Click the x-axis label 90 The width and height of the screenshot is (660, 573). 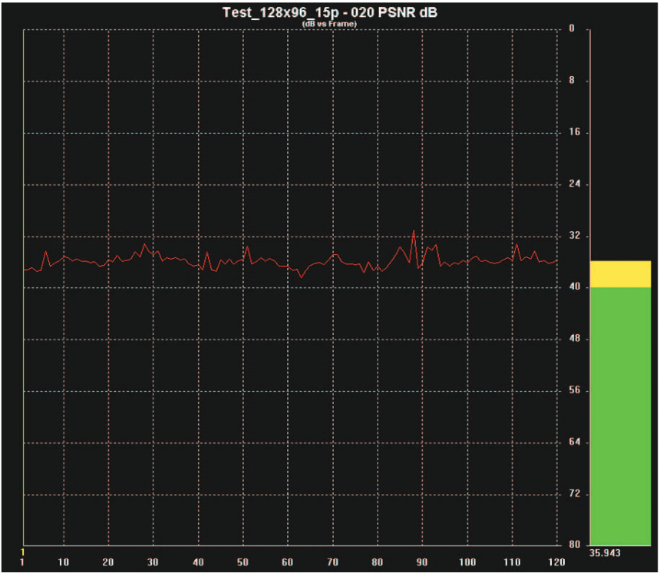(422, 562)
